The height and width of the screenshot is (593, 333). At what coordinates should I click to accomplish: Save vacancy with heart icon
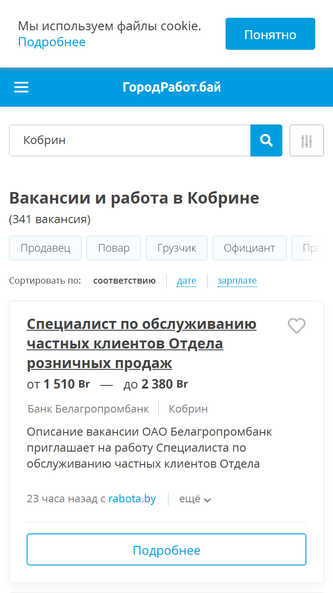point(297,326)
